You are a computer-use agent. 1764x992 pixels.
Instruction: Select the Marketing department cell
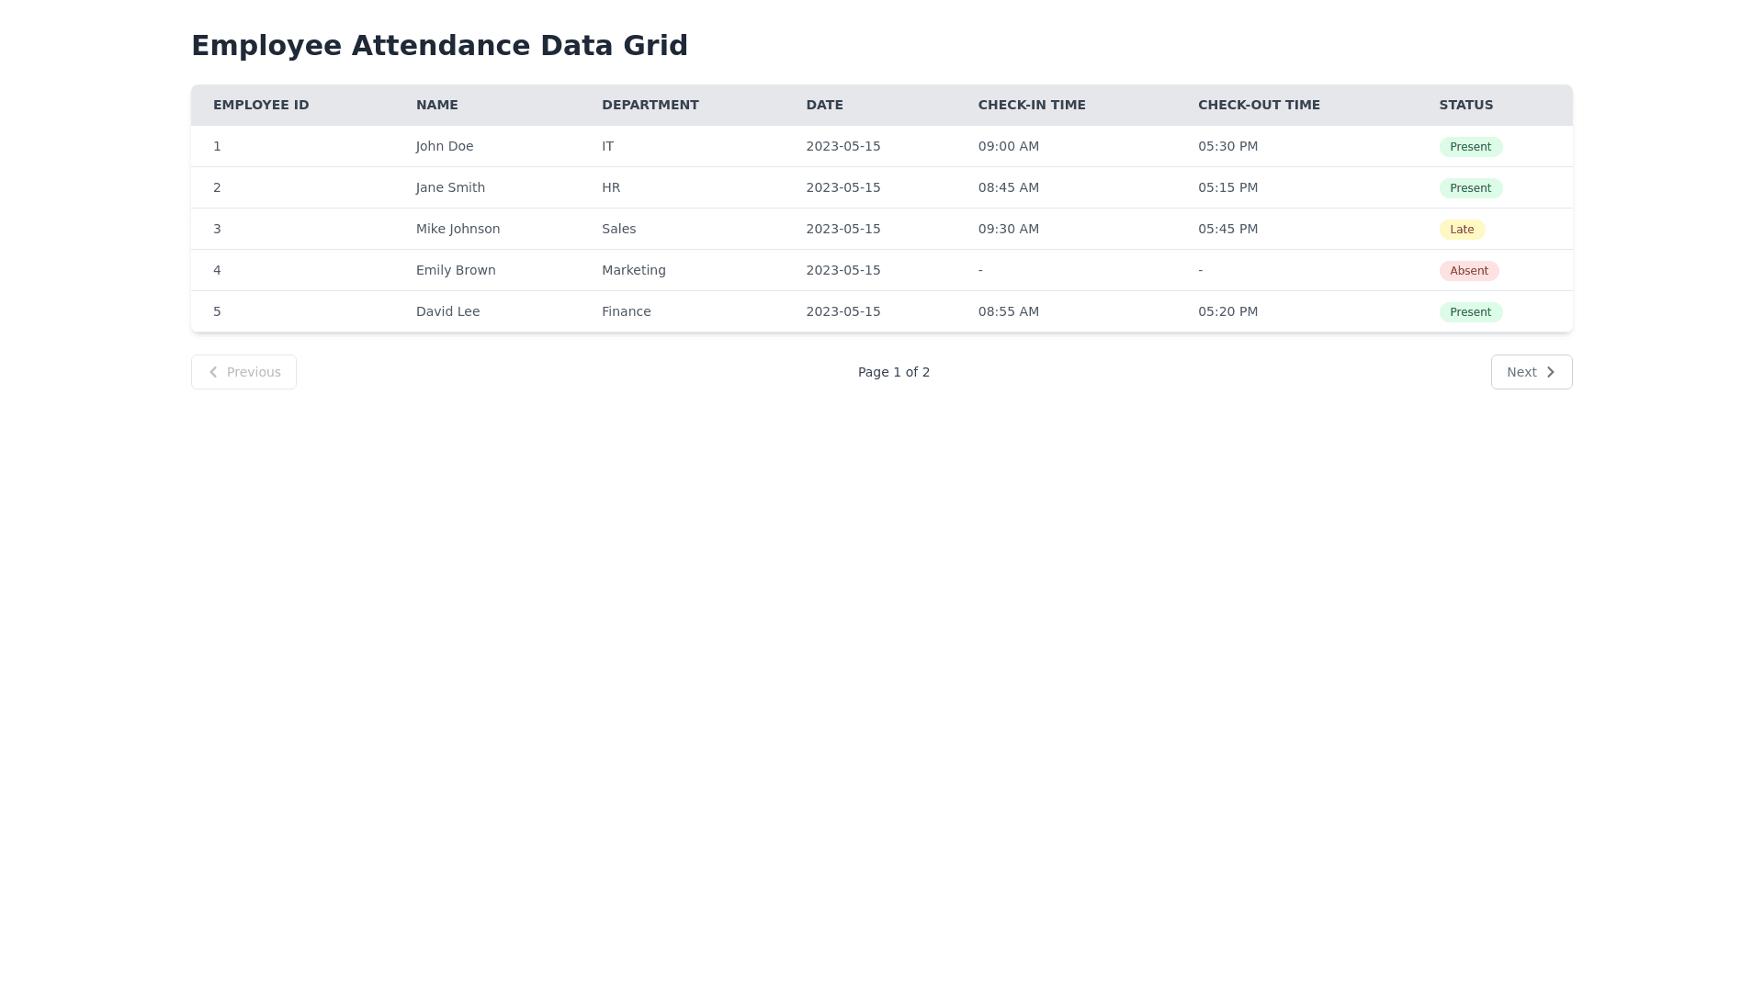(633, 270)
